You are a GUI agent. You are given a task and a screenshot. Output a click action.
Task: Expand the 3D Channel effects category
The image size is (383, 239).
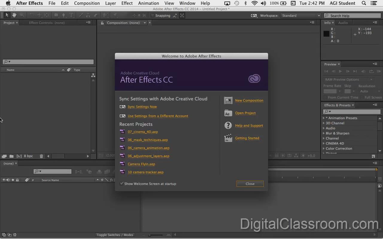[324, 123]
